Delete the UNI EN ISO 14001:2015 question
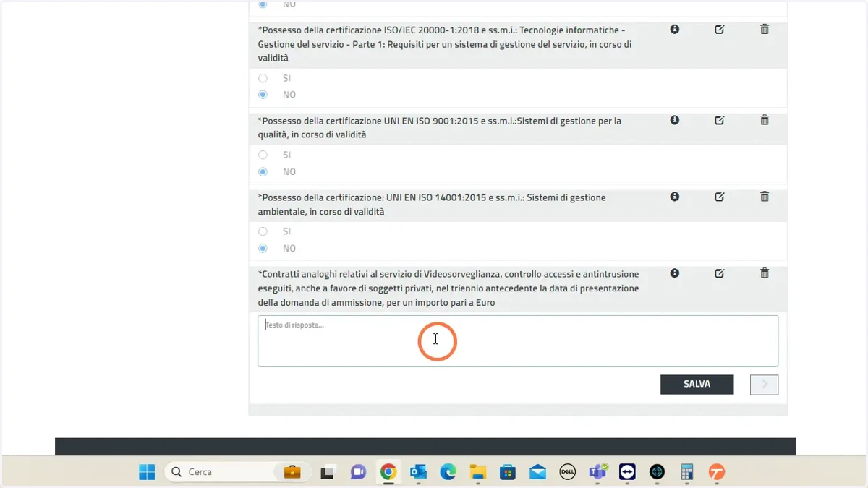This screenshot has width=868, height=488. click(x=765, y=197)
